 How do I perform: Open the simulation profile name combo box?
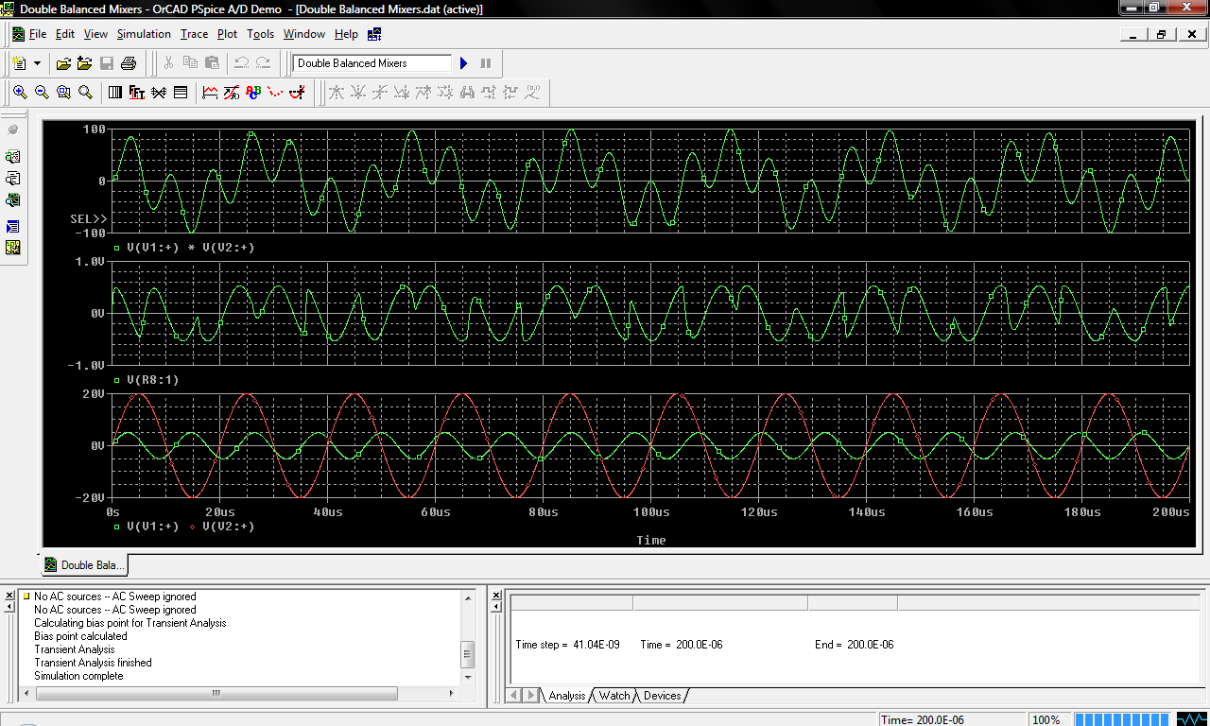(372, 63)
